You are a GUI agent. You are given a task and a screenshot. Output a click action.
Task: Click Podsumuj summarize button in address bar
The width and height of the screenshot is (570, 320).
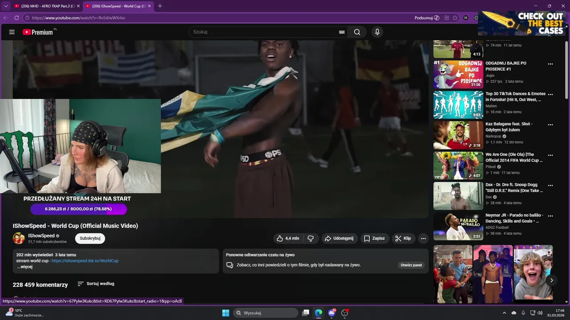(x=427, y=18)
